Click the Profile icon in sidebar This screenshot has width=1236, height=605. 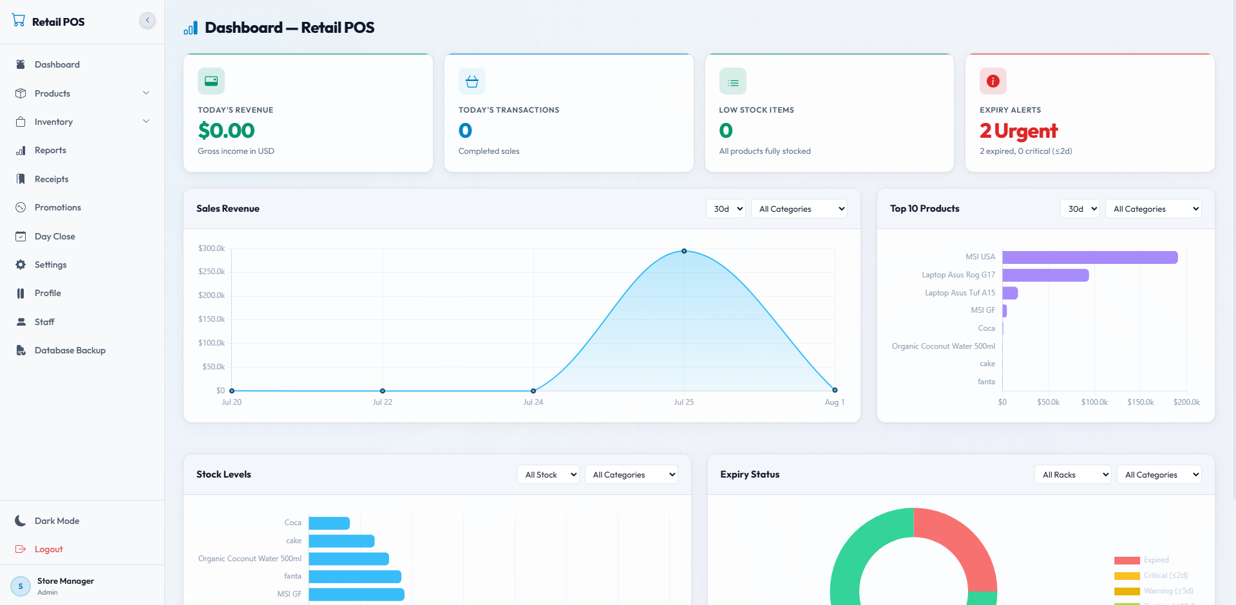click(21, 293)
